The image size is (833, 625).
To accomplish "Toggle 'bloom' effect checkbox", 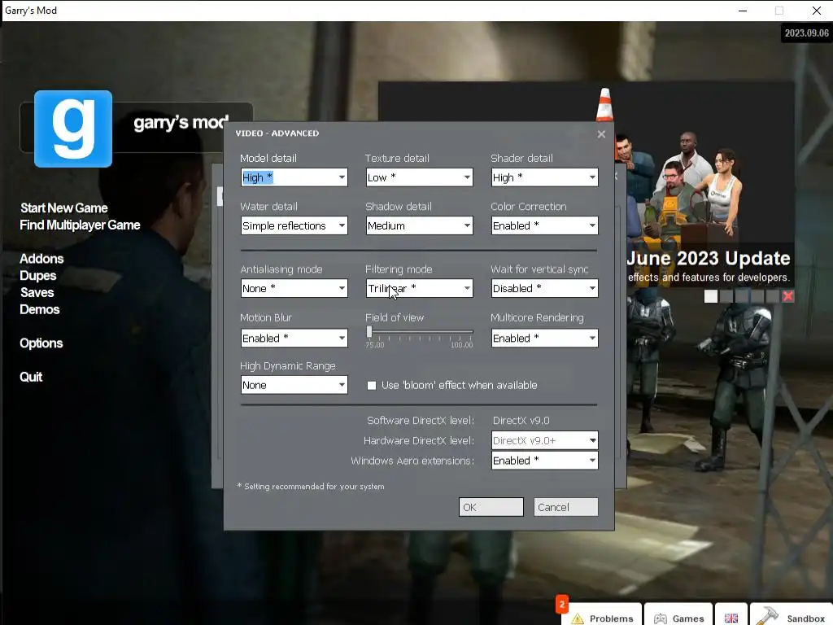I will (371, 385).
